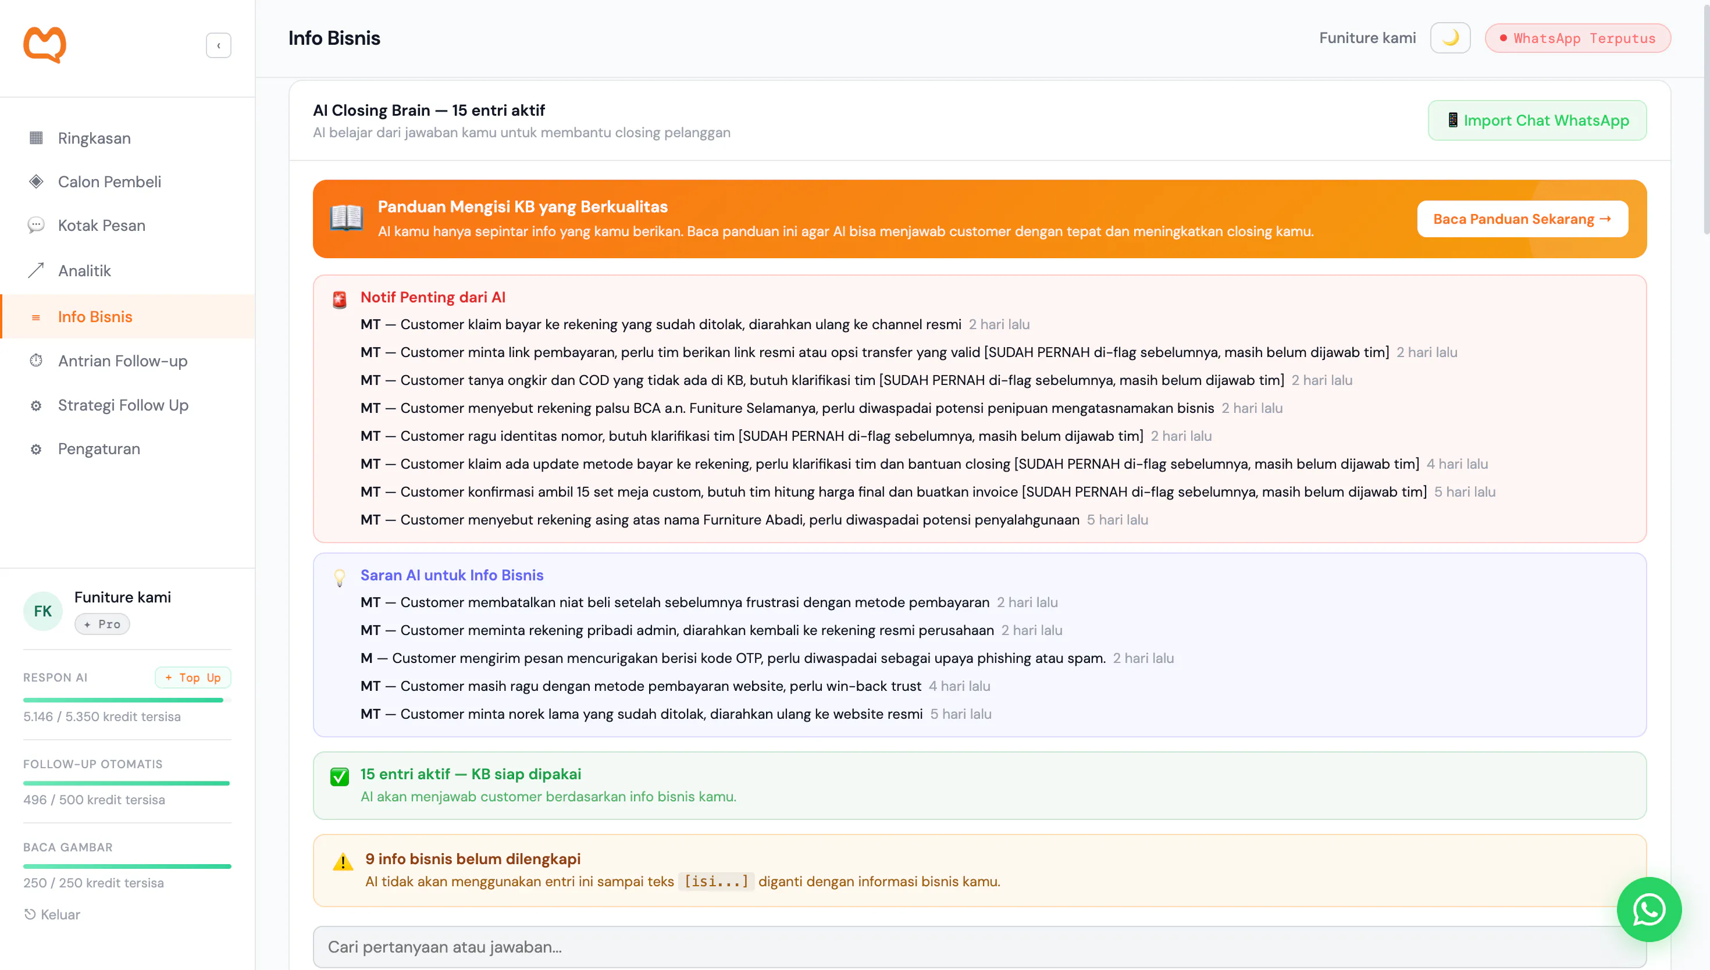Click the orange app logo
Screen dimensions: 1710x970
[45, 45]
